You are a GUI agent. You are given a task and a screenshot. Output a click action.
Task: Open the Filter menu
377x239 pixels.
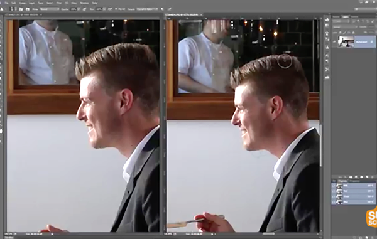[59, 3]
